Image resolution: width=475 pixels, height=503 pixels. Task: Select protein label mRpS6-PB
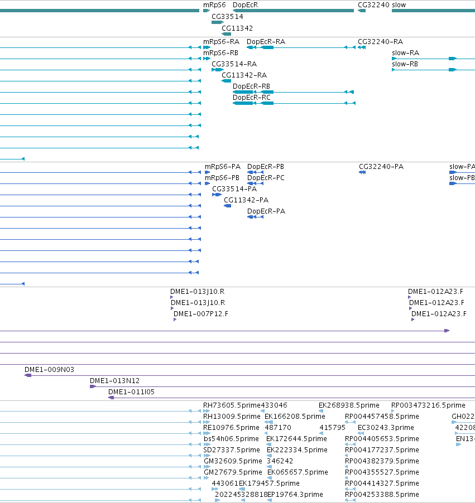click(x=222, y=178)
